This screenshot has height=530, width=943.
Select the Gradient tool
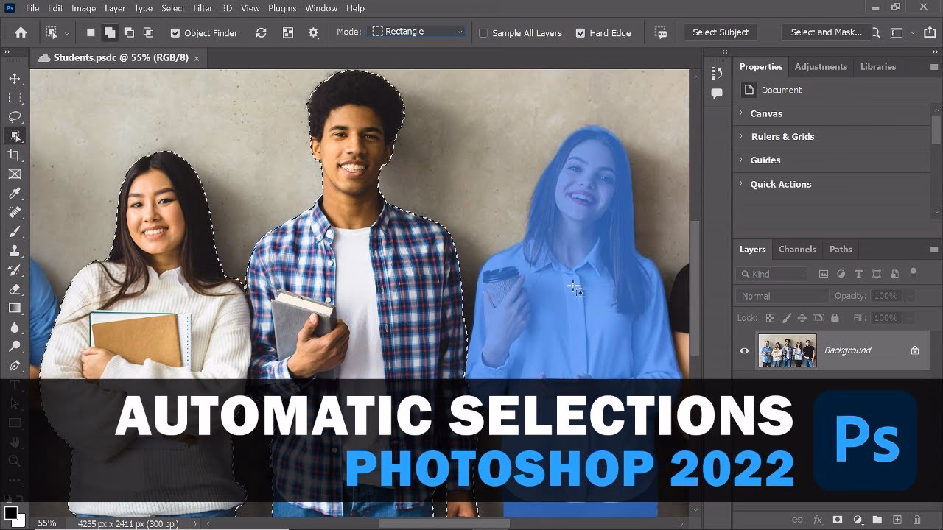click(15, 308)
